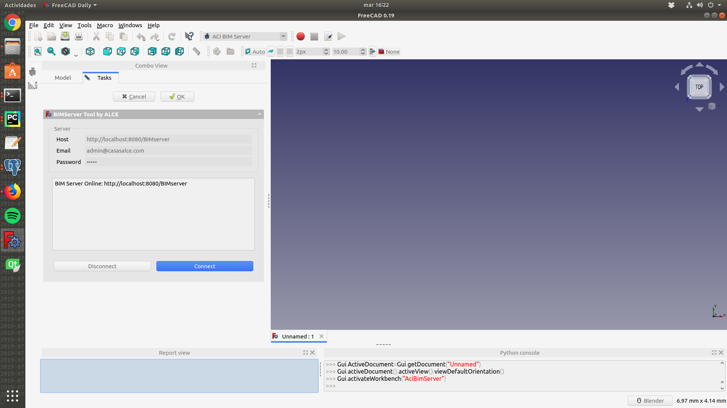Click the Auto working plane button
The height and width of the screenshot is (408, 727).
click(255, 52)
